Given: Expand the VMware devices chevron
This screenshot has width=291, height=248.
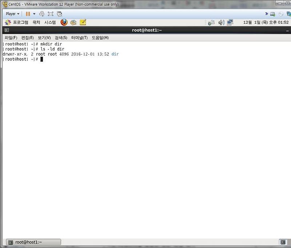Looking at the screenshot, I should point(267,14).
